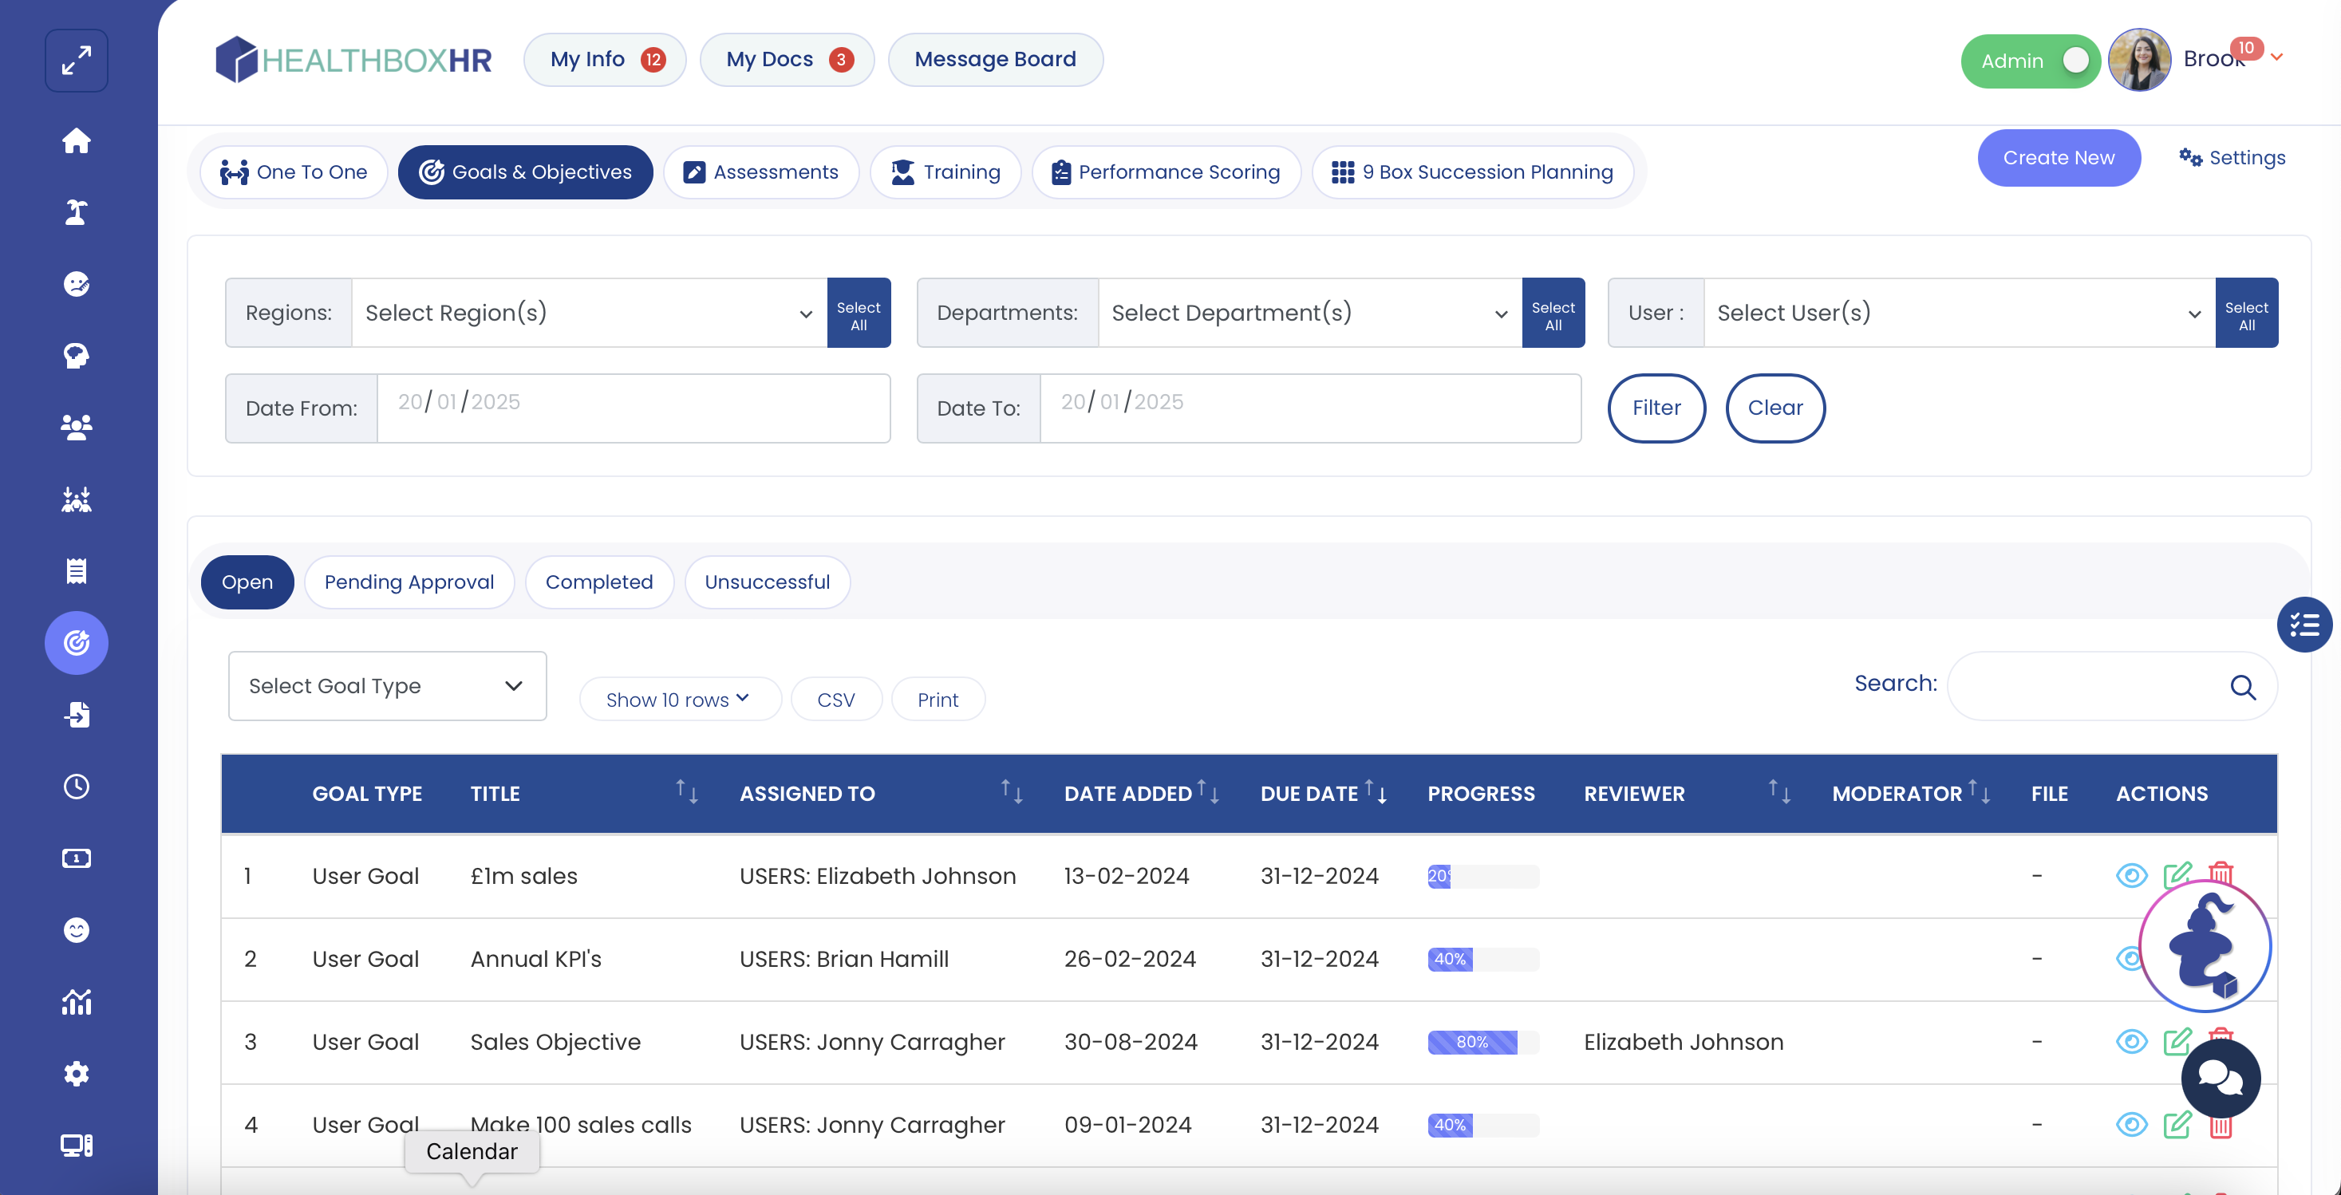Image resolution: width=2341 pixels, height=1195 pixels.
Task: Click the Clear button to reset filters
Action: [1774, 408]
